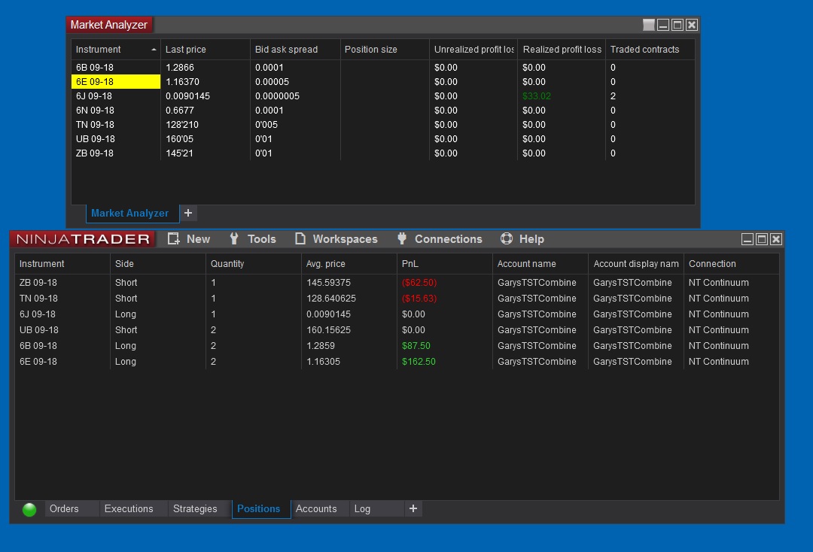Add a new tab in Control Center
This screenshot has width=813, height=552.
(413, 509)
